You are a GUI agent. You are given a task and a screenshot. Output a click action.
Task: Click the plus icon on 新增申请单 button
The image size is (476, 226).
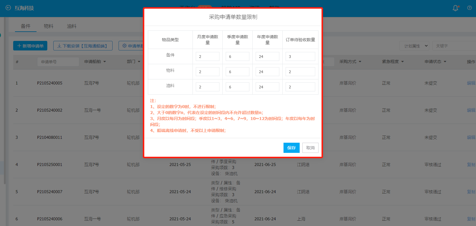click(x=19, y=46)
